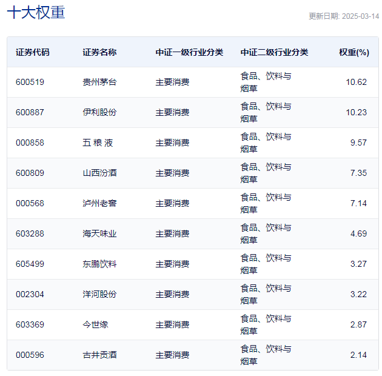Select security code 000568
This screenshot has width=382, height=376.
pyautogui.click(x=30, y=204)
